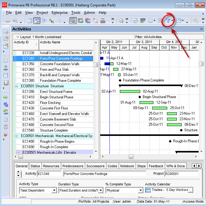
Task: Open the Layout folder icon in toolbar
Action: pyautogui.click(x=136, y=21)
